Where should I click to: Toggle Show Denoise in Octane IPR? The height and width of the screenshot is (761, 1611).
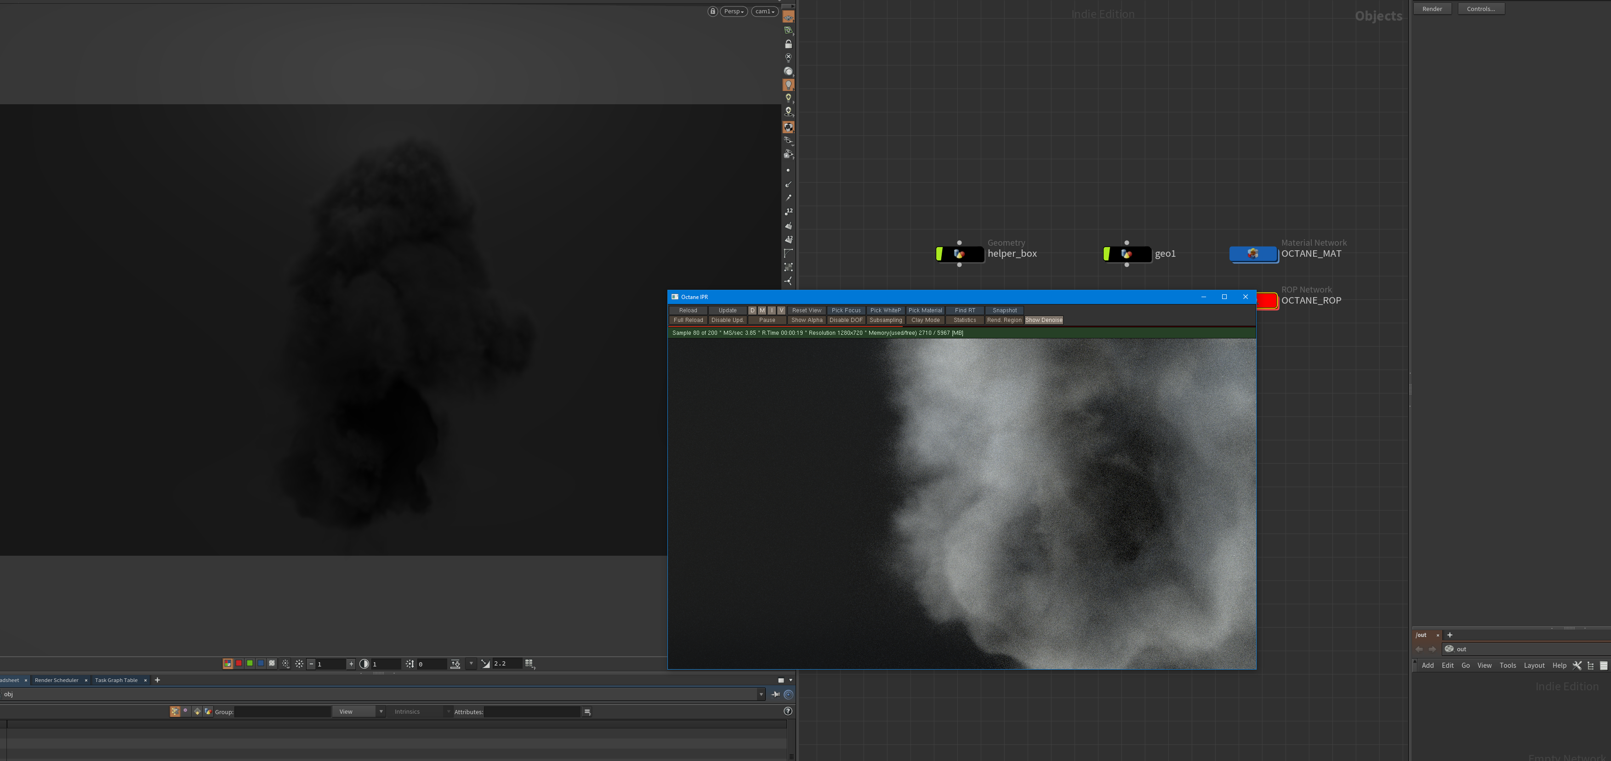pyautogui.click(x=1043, y=320)
